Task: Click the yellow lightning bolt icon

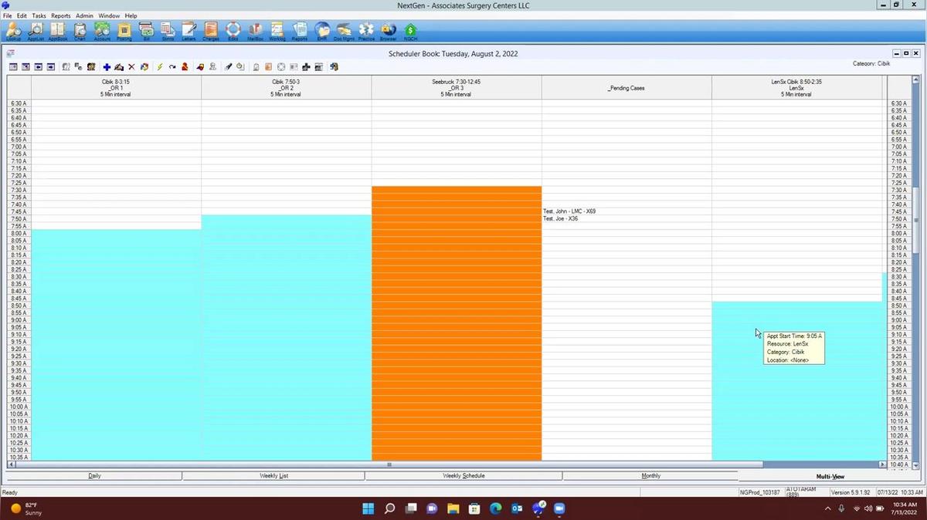Action: pyautogui.click(x=160, y=67)
